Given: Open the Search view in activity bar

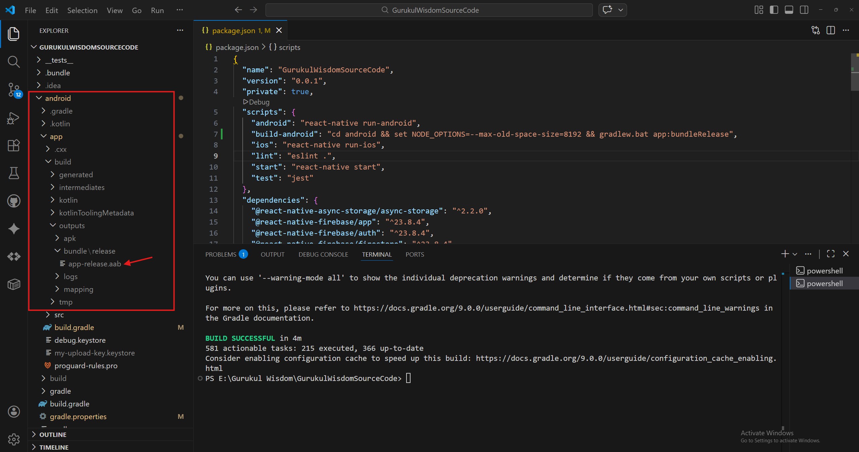Looking at the screenshot, I should pyautogui.click(x=13, y=62).
